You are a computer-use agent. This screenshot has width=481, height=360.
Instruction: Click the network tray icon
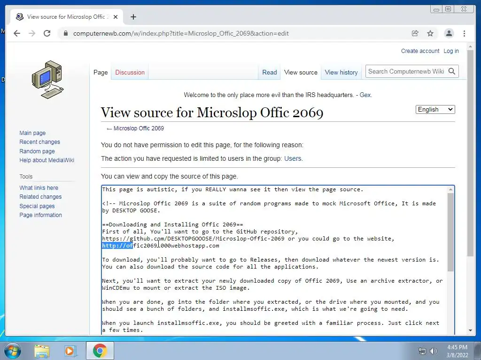pyautogui.click(x=422, y=351)
